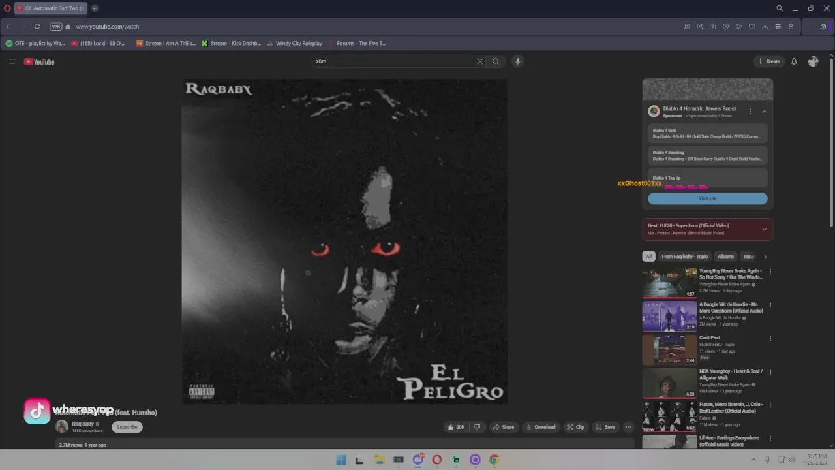Open the account avatar menu
The width and height of the screenshot is (835, 470).
(813, 61)
